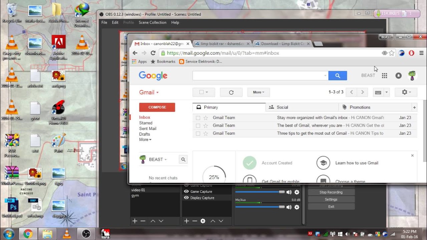Tick checkbox for 'The best of Gmail' email
Screen dimensions: 427x240
pyautogui.click(x=198, y=126)
